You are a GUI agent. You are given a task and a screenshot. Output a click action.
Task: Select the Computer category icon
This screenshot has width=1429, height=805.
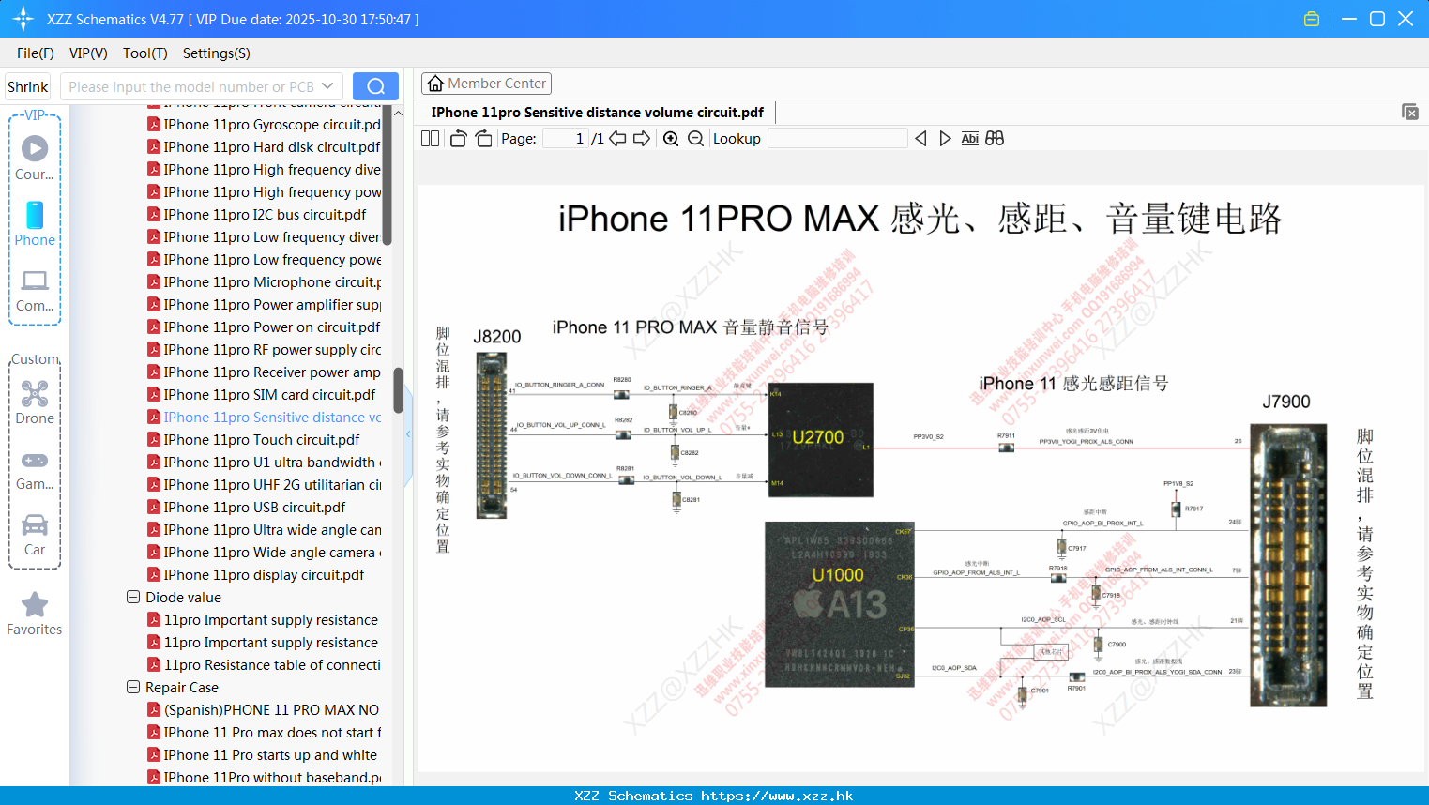(x=35, y=290)
